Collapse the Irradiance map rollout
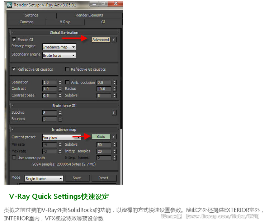269x222 pixels. [x=12, y=129]
